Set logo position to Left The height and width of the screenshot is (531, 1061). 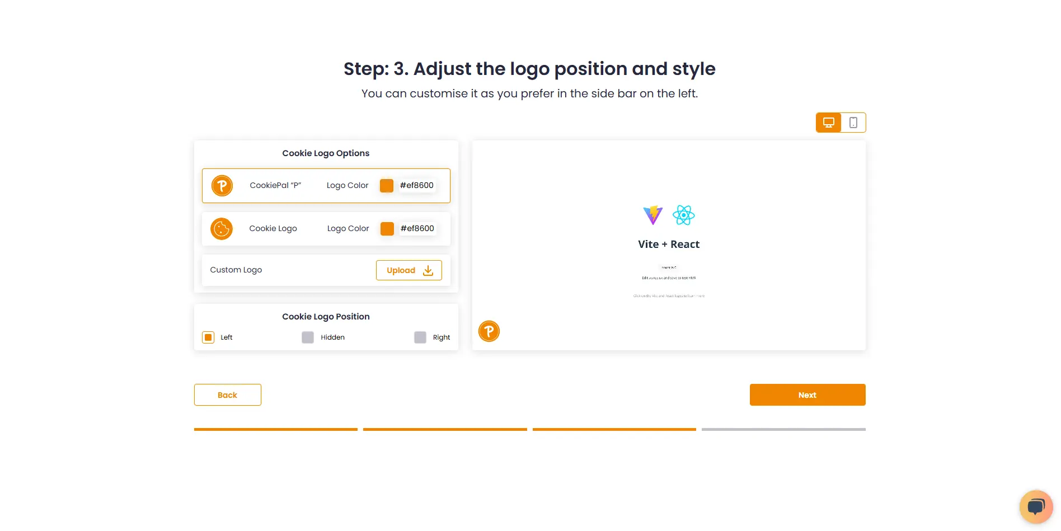pos(208,337)
